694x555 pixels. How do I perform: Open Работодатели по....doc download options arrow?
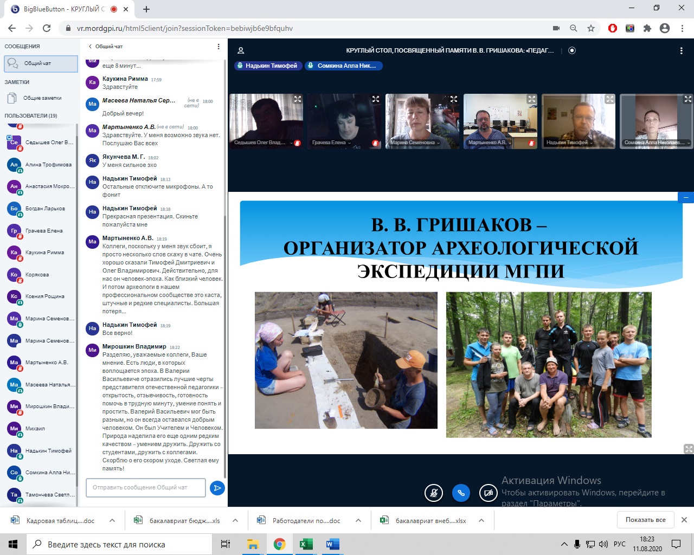(x=358, y=520)
